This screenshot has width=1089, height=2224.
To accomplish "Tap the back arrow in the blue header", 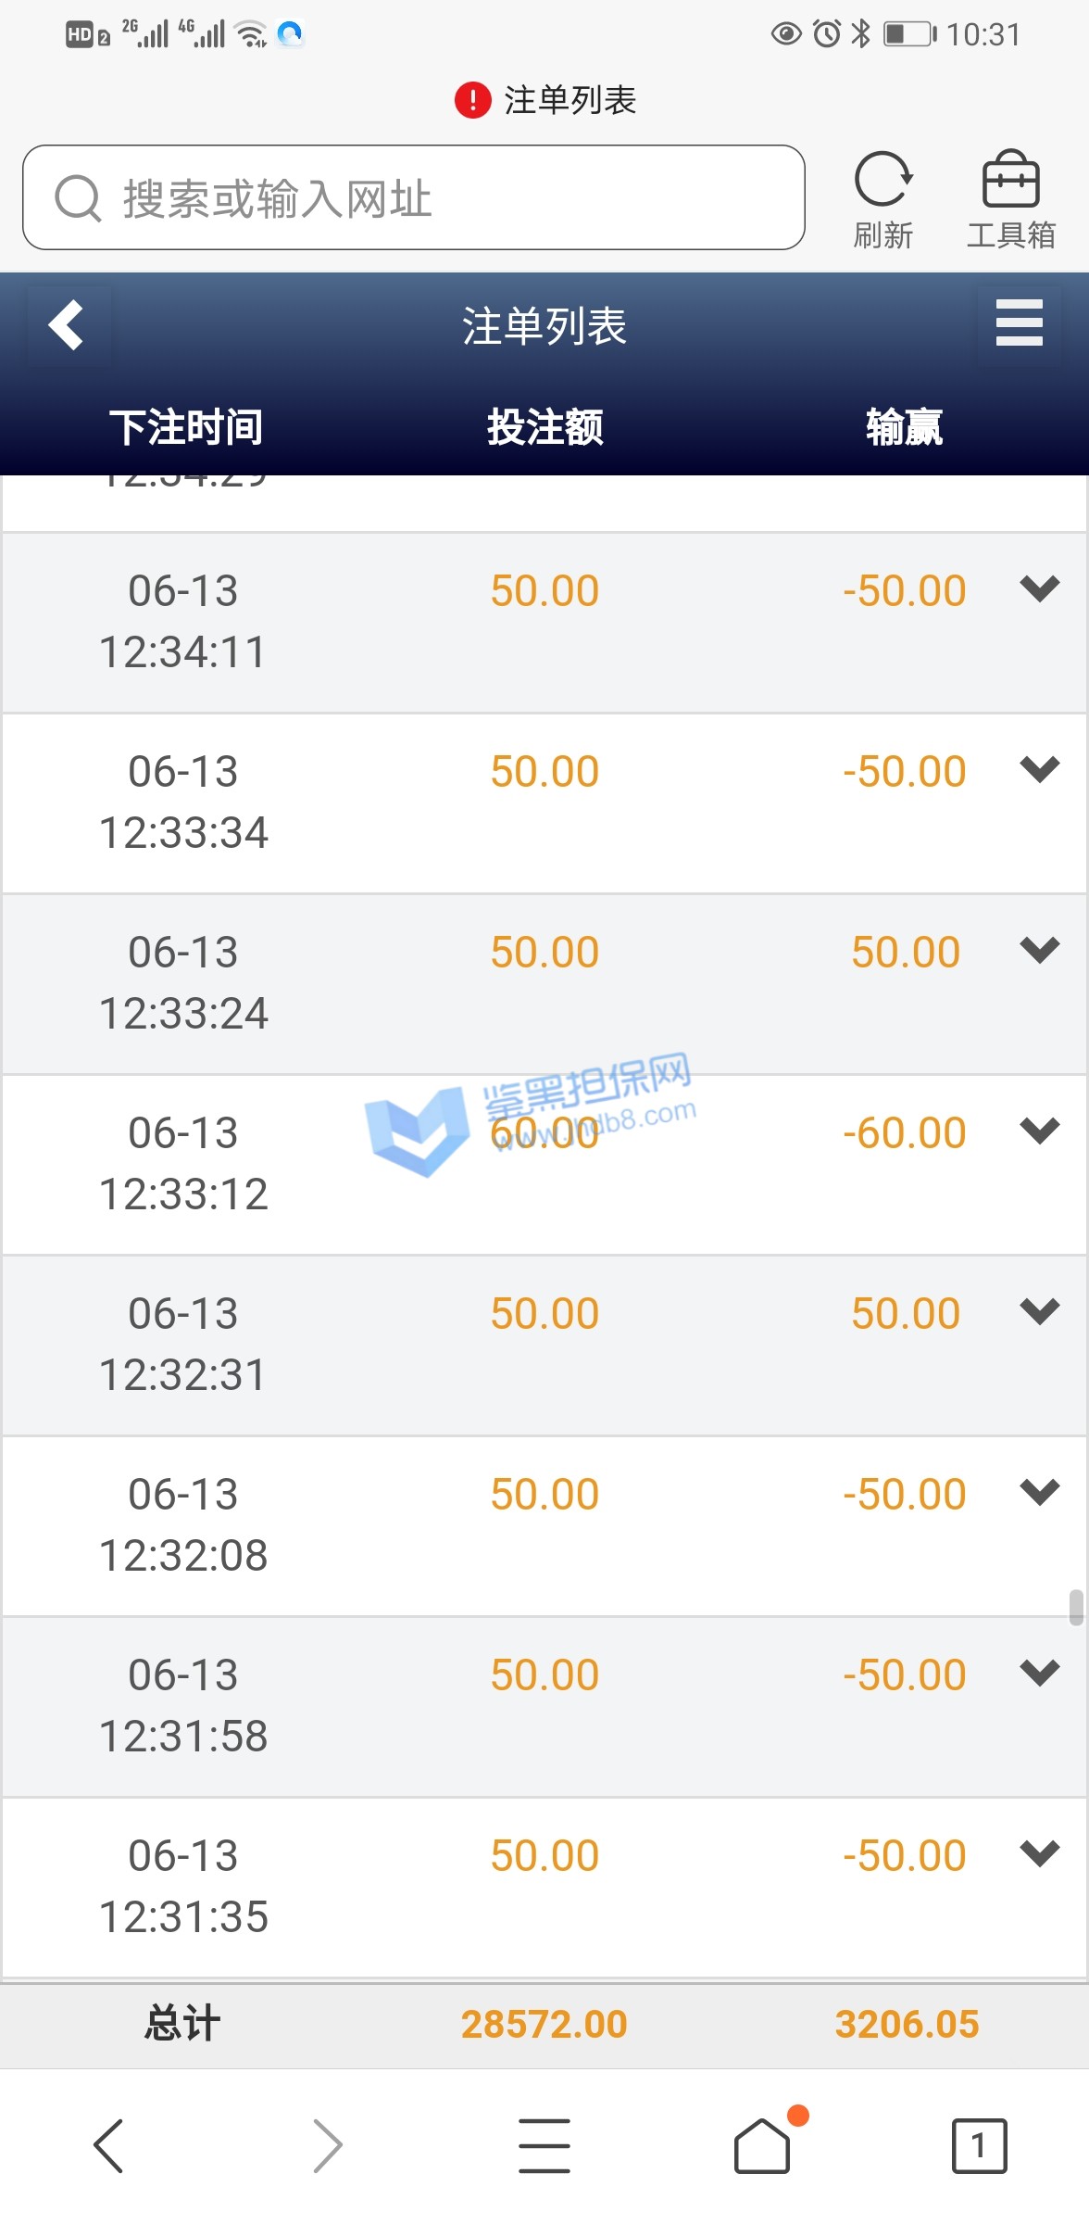I will 68,325.
